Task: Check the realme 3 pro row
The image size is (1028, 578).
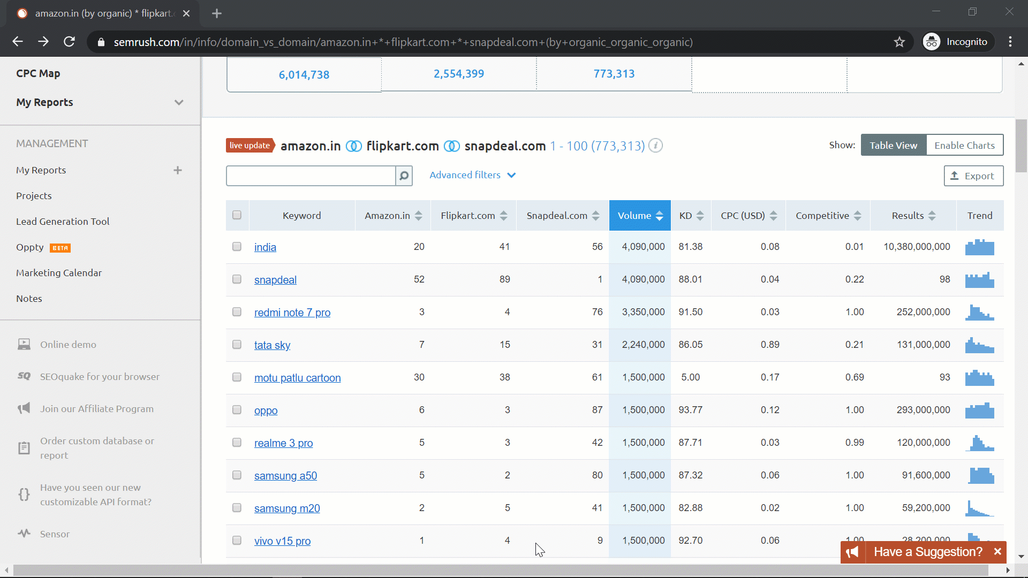Action: (237, 443)
